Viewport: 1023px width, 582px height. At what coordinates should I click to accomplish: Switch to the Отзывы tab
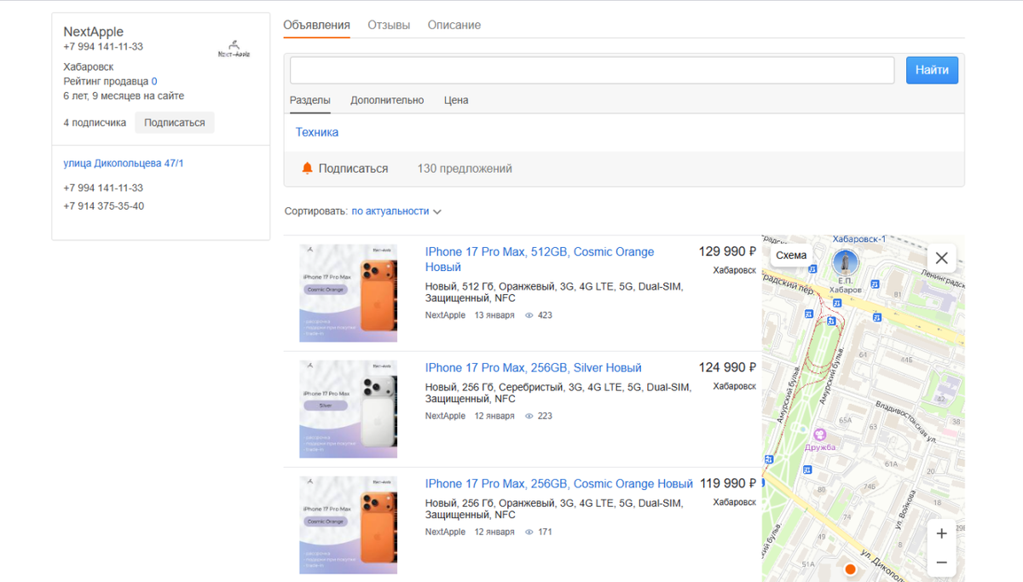tap(389, 25)
